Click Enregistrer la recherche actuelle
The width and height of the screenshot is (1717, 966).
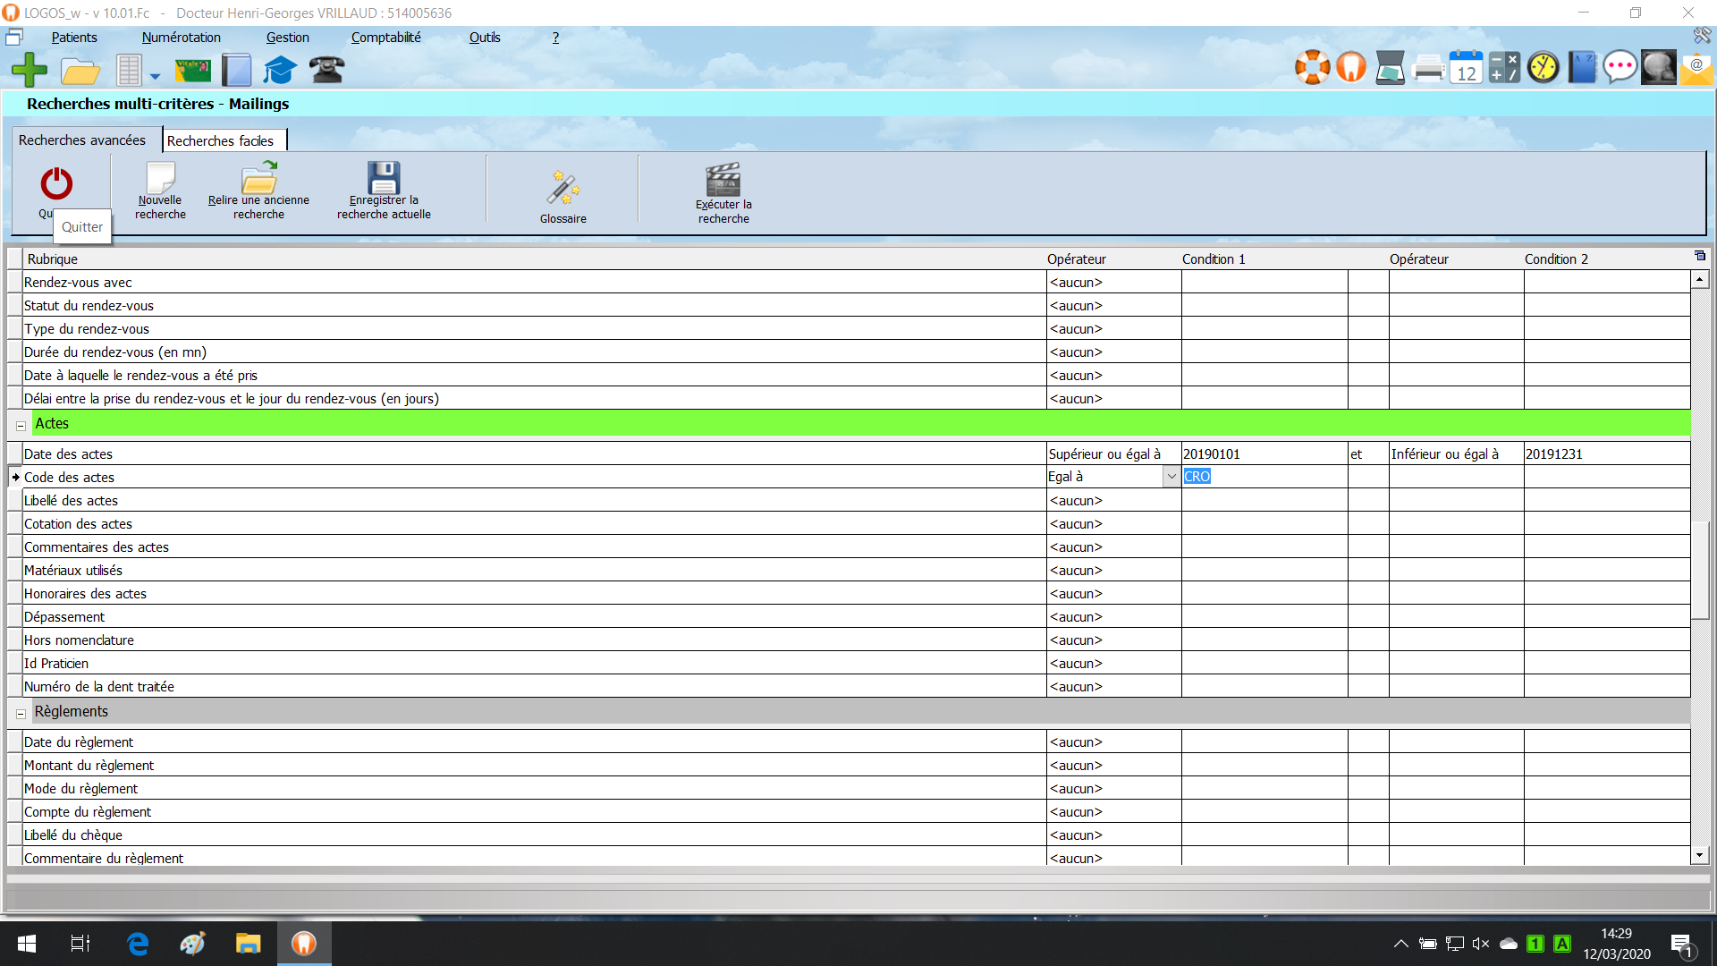[384, 191]
